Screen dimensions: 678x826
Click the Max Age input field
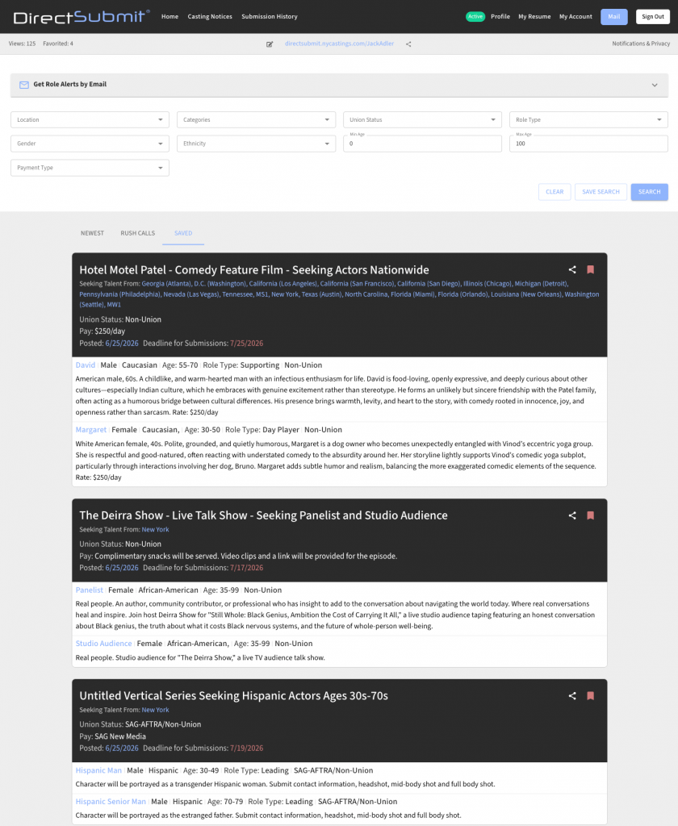[x=588, y=144]
